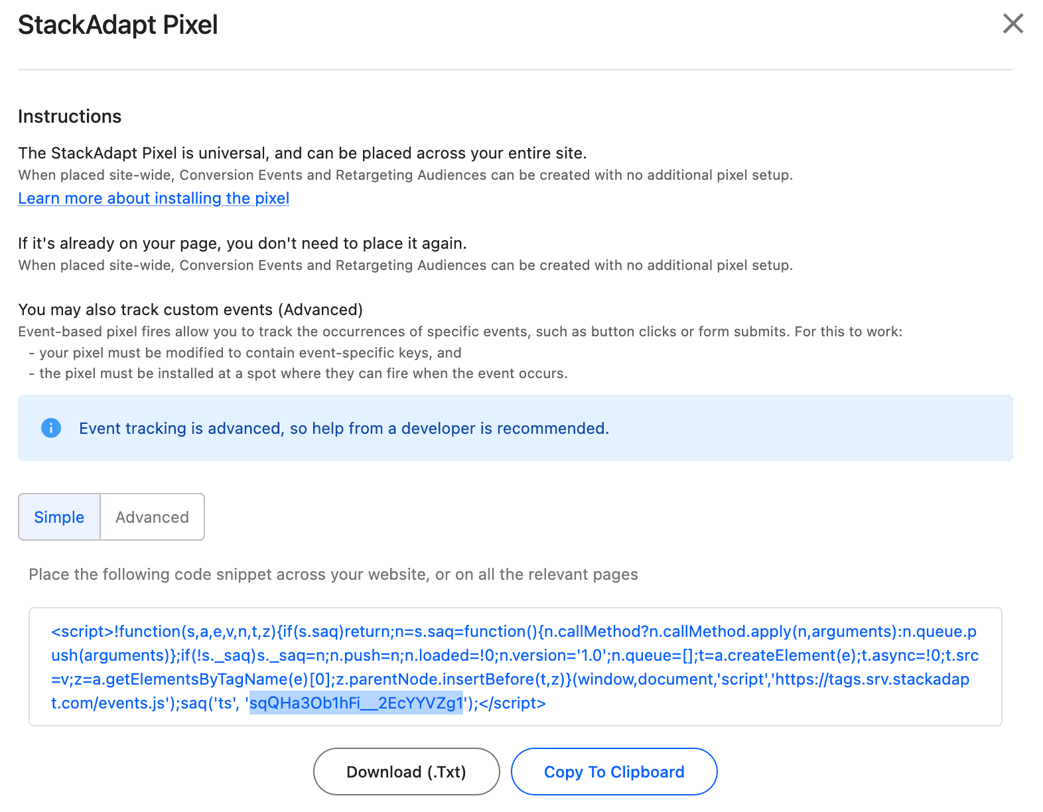Click the blue info icon in the notice banner
This screenshot has height=812, width=1043.
pos(50,429)
